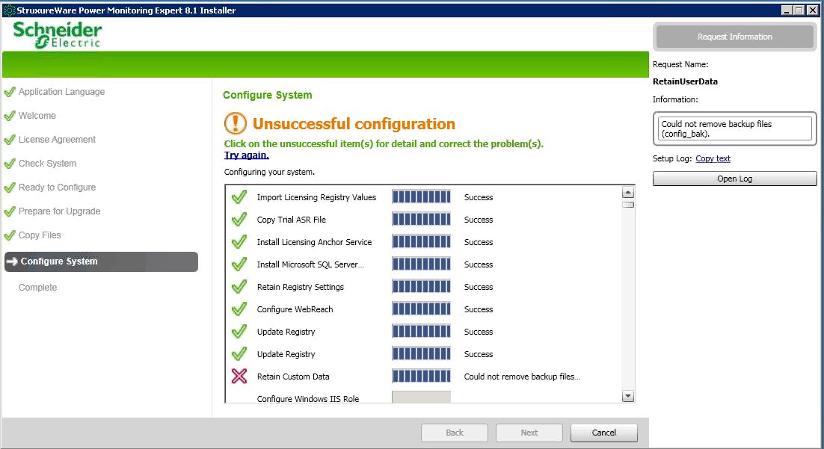Click the Copy text link
The image size is (824, 449).
pyautogui.click(x=713, y=158)
